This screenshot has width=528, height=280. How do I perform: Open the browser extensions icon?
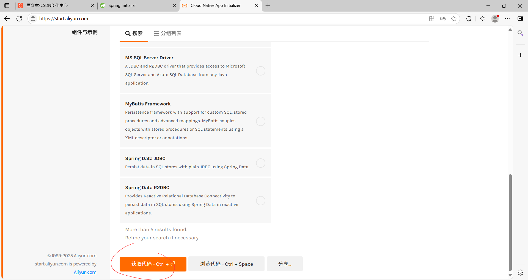pos(469,19)
